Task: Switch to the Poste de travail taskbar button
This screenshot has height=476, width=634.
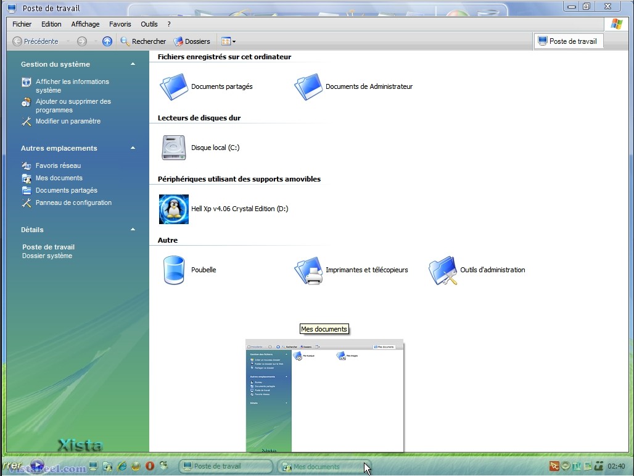Action: [226, 466]
